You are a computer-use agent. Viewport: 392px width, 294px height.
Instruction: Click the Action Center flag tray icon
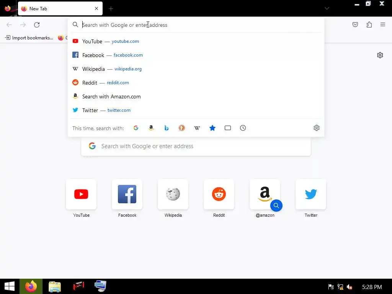coord(331,287)
